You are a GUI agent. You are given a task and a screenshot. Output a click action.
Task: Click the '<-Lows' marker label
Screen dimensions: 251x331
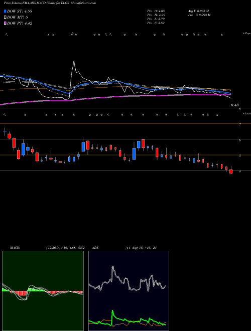coord(246,113)
